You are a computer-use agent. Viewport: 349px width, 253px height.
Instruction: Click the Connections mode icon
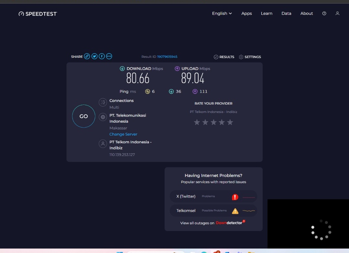pos(103,102)
